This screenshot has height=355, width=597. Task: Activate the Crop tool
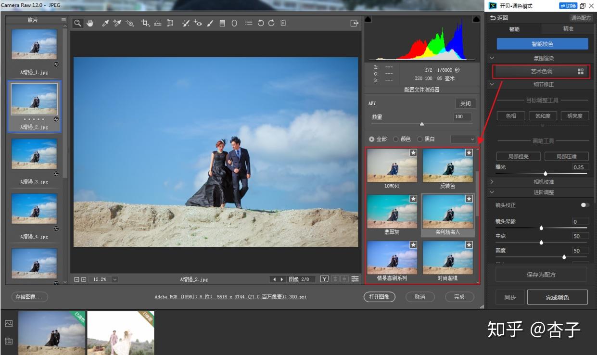pyautogui.click(x=145, y=23)
